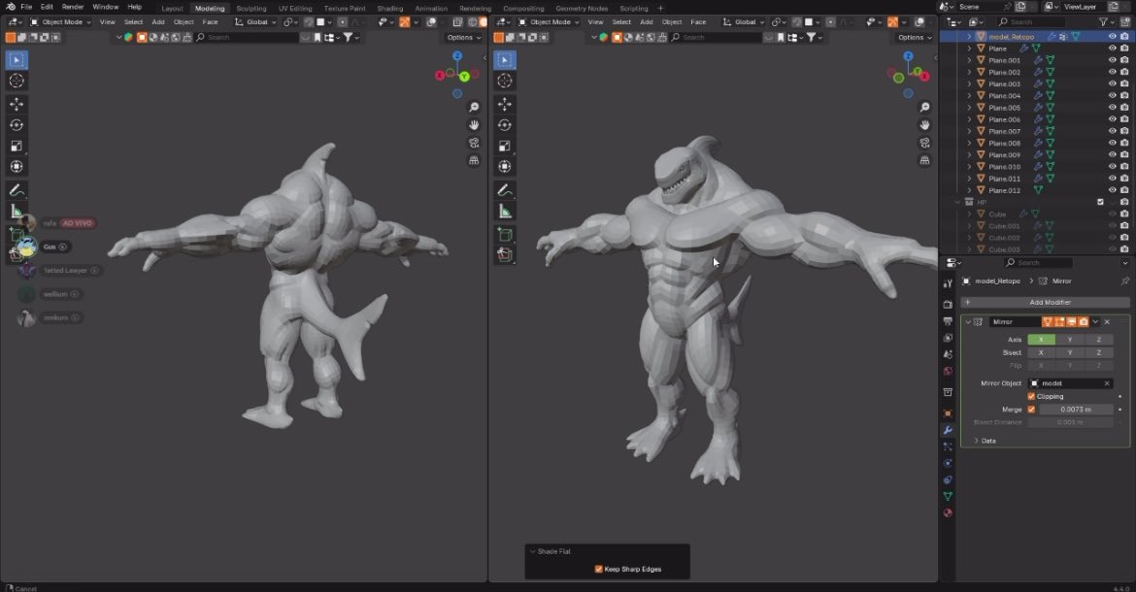Open the Render properties tab
Image resolution: width=1136 pixels, height=592 pixels.
[x=948, y=304]
